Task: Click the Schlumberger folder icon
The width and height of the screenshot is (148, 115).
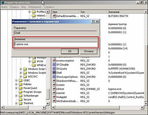Action: click(21, 96)
